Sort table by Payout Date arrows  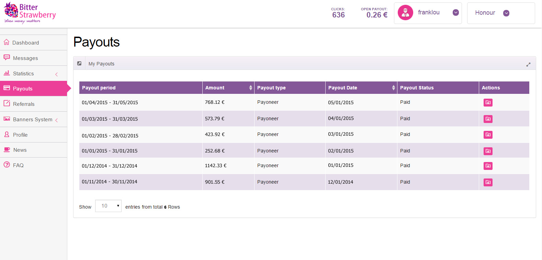(x=394, y=88)
